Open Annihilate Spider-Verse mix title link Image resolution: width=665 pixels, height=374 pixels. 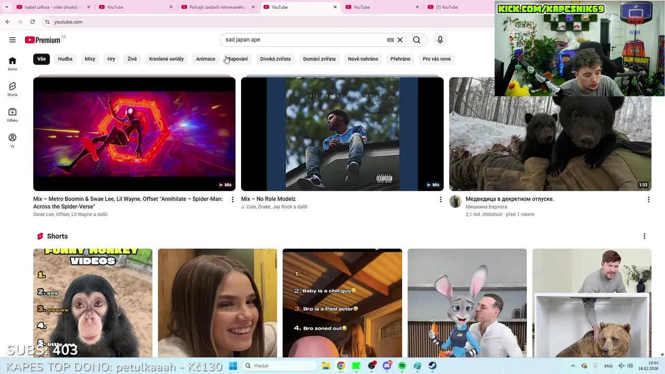click(x=128, y=203)
